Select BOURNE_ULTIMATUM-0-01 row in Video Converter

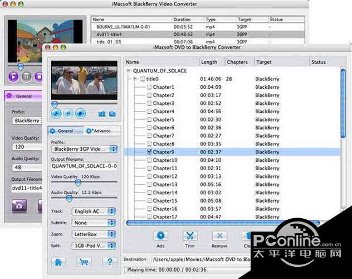coord(198,27)
